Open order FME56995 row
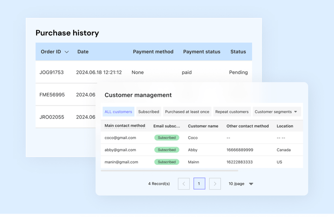The image size is (334, 217). (x=52, y=95)
